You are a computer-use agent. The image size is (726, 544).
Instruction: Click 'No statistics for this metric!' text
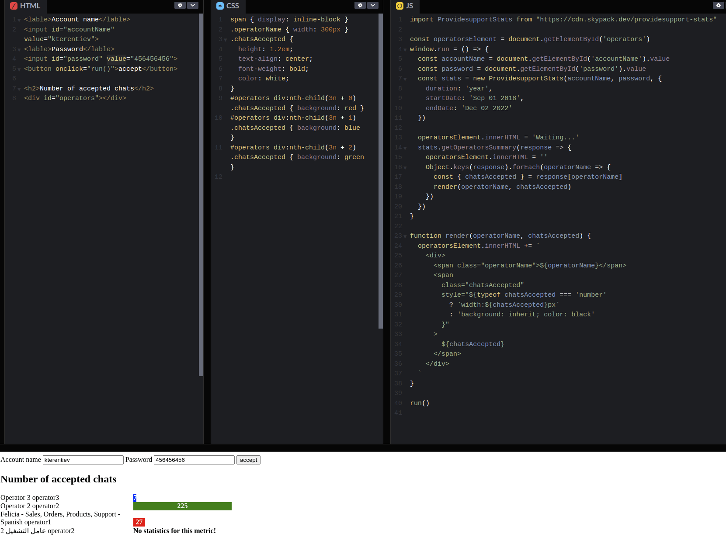point(174,531)
